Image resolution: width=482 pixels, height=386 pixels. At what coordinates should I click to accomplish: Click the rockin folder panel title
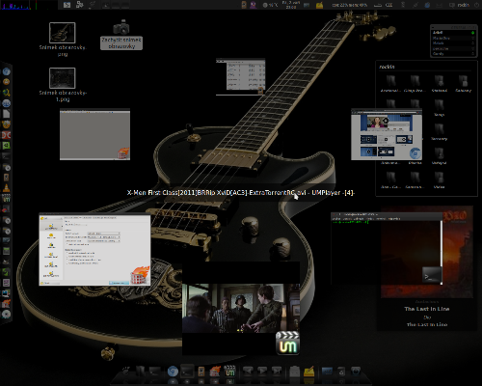pyautogui.click(x=387, y=67)
